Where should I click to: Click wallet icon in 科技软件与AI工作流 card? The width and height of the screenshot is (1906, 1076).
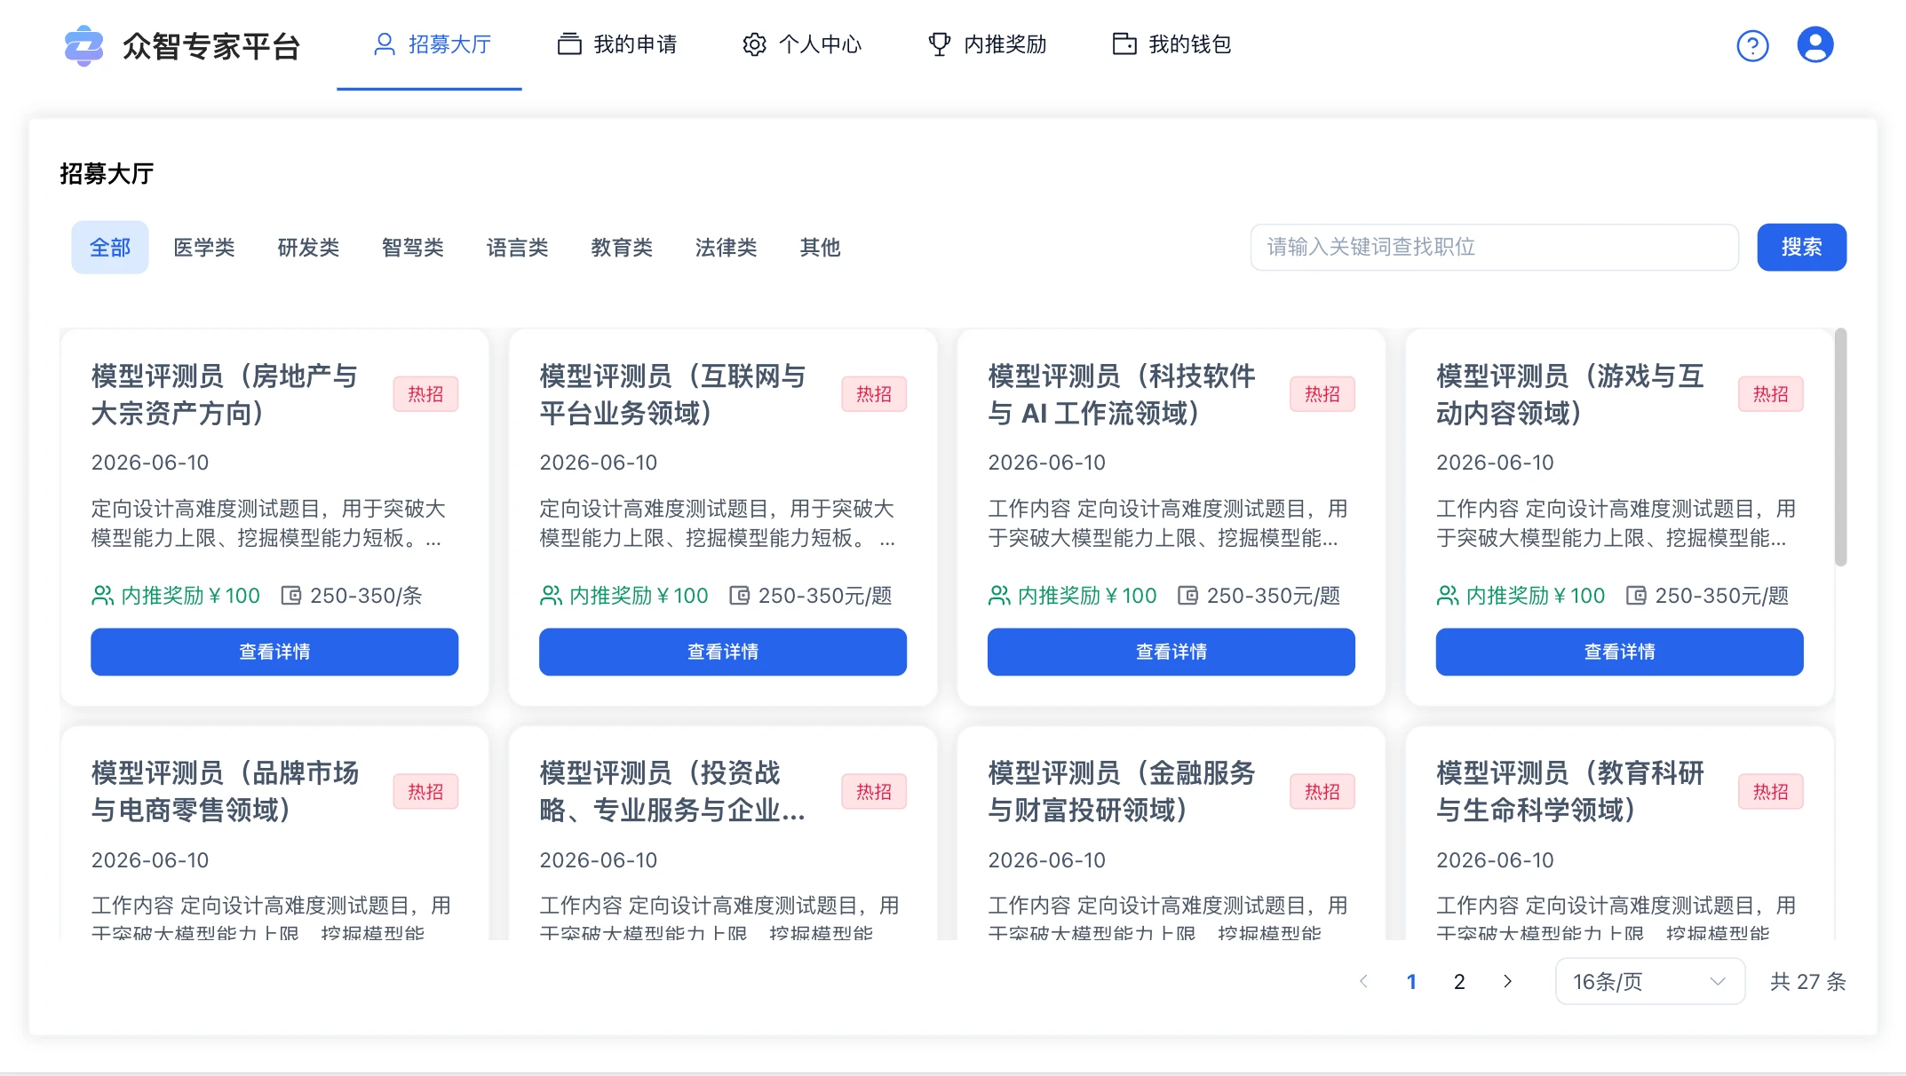coord(1188,596)
